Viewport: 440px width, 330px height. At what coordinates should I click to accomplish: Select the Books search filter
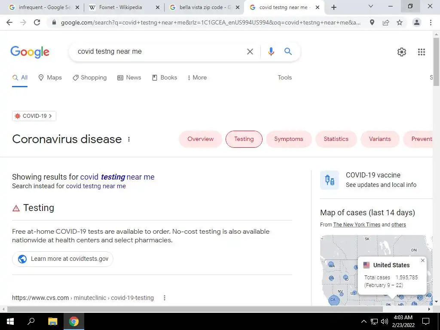coord(165,77)
